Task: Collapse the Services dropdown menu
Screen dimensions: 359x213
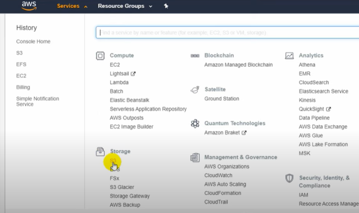Action: (72, 6)
